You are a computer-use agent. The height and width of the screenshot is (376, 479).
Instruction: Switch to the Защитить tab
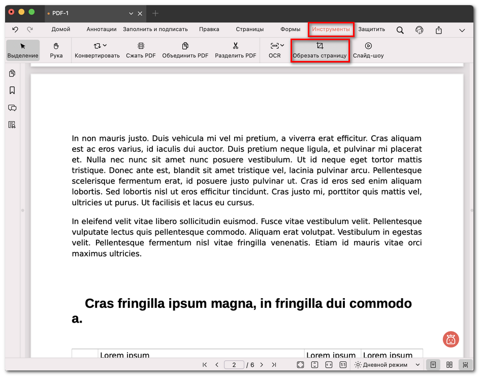pos(371,29)
